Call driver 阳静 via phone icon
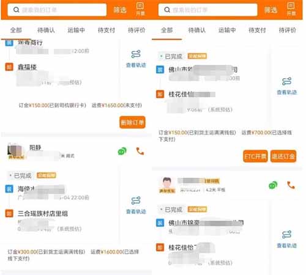The height and width of the screenshot is (275, 306). click(140, 151)
